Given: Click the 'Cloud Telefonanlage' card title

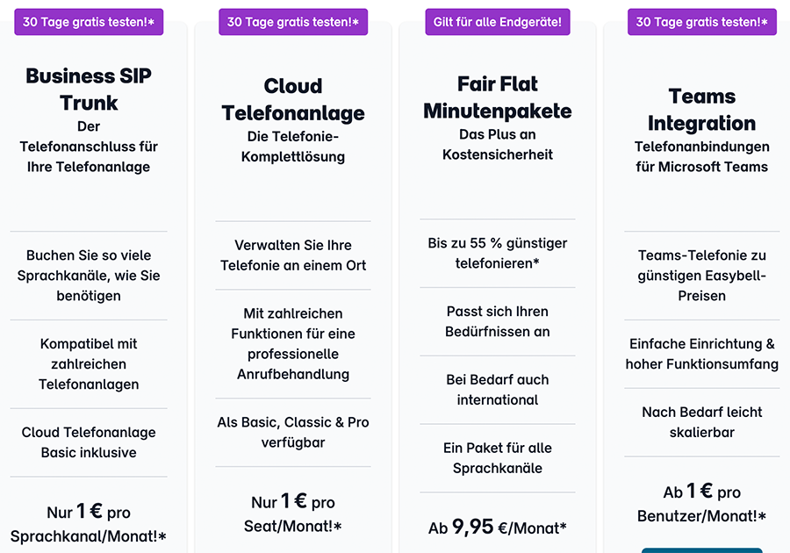Looking at the screenshot, I should click(x=292, y=99).
